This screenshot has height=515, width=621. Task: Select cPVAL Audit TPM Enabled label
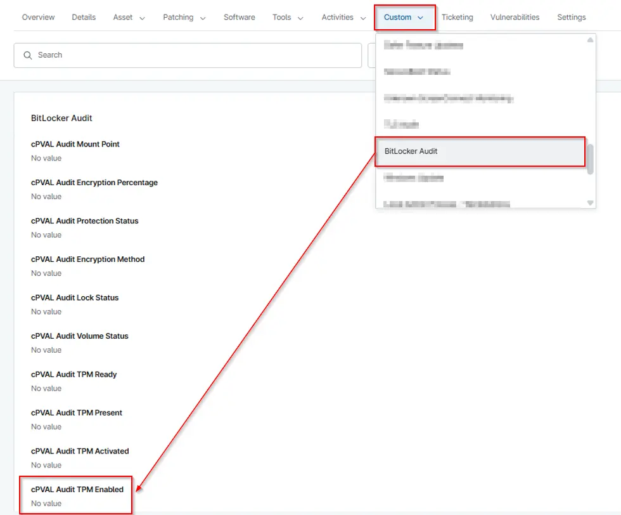[x=77, y=490]
